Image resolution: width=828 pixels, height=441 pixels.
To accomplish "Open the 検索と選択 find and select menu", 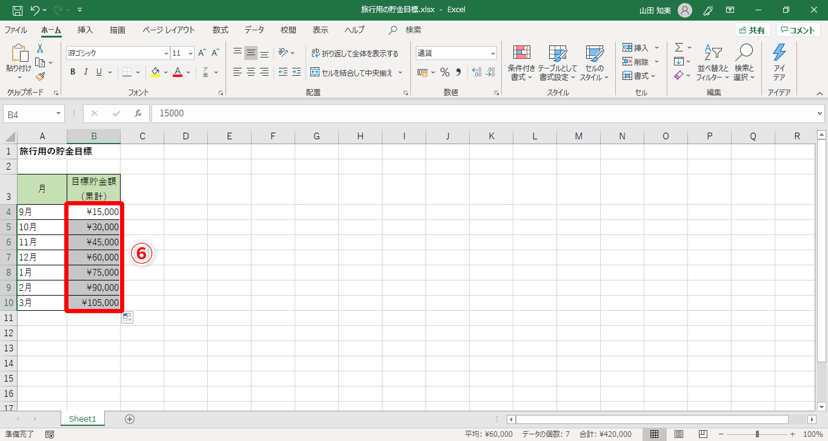I will [744, 63].
